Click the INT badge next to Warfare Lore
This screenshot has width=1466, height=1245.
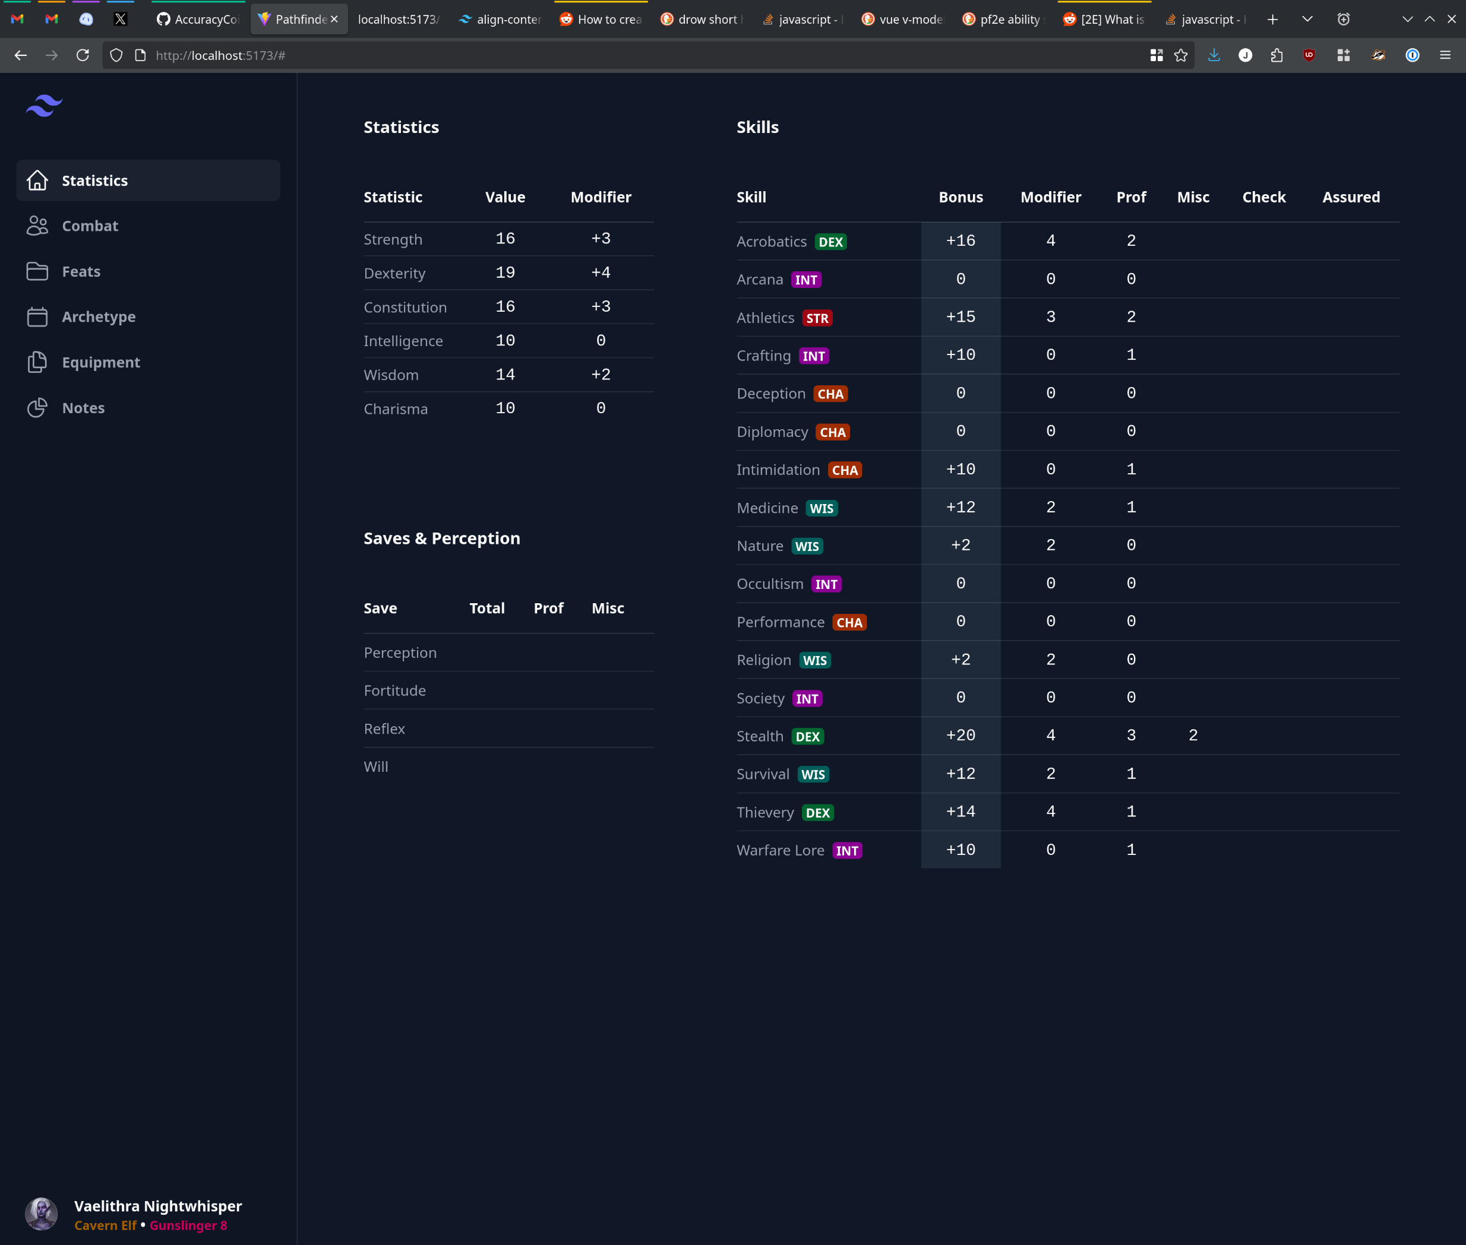coord(846,851)
